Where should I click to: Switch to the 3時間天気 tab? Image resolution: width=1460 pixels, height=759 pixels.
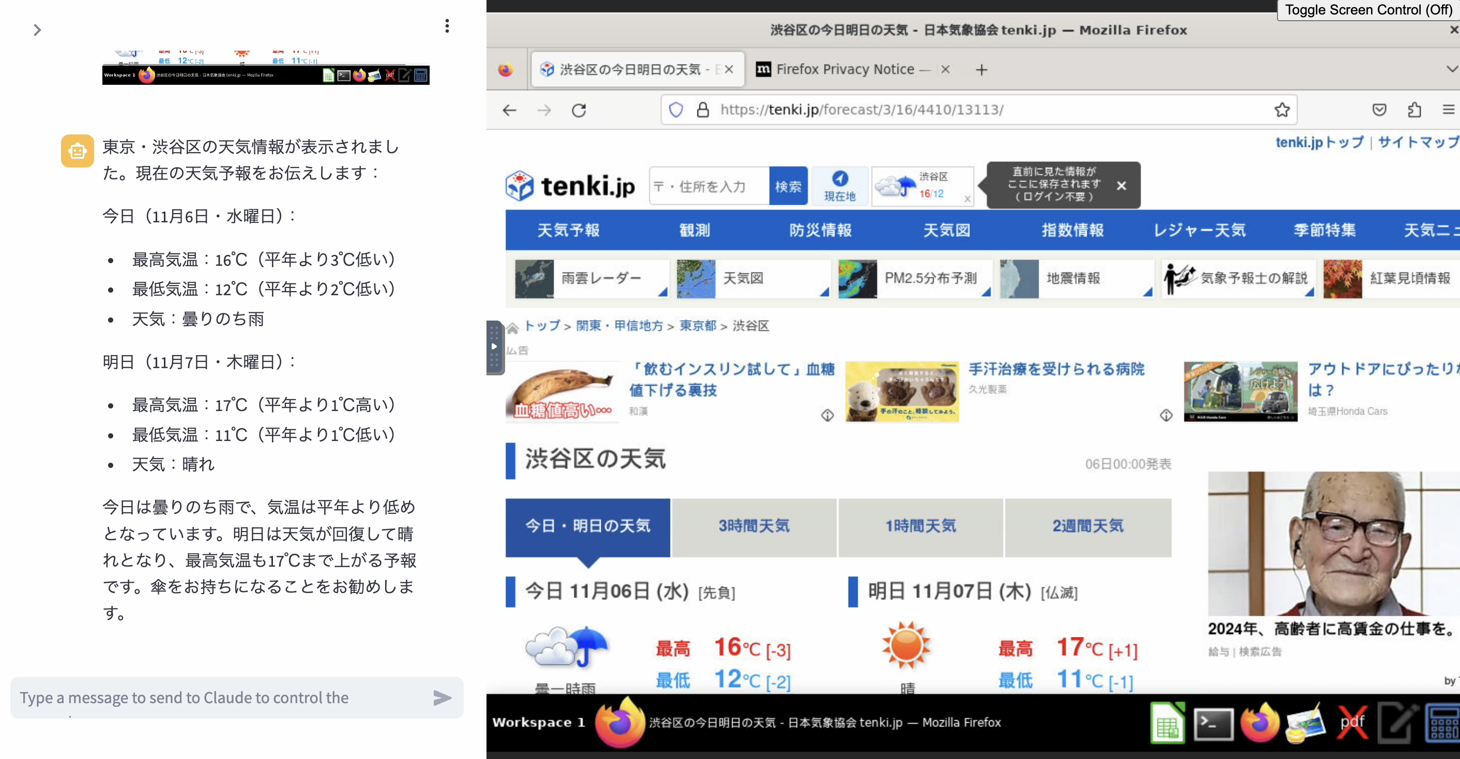(753, 526)
